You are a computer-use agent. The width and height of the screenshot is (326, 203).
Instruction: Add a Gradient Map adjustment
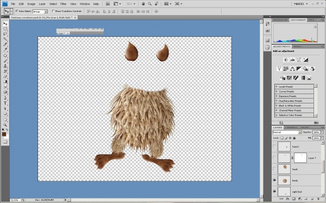click(303, 78)
